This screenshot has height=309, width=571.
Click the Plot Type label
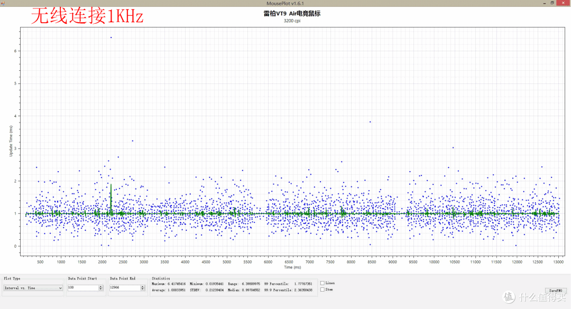click(12, 278)
